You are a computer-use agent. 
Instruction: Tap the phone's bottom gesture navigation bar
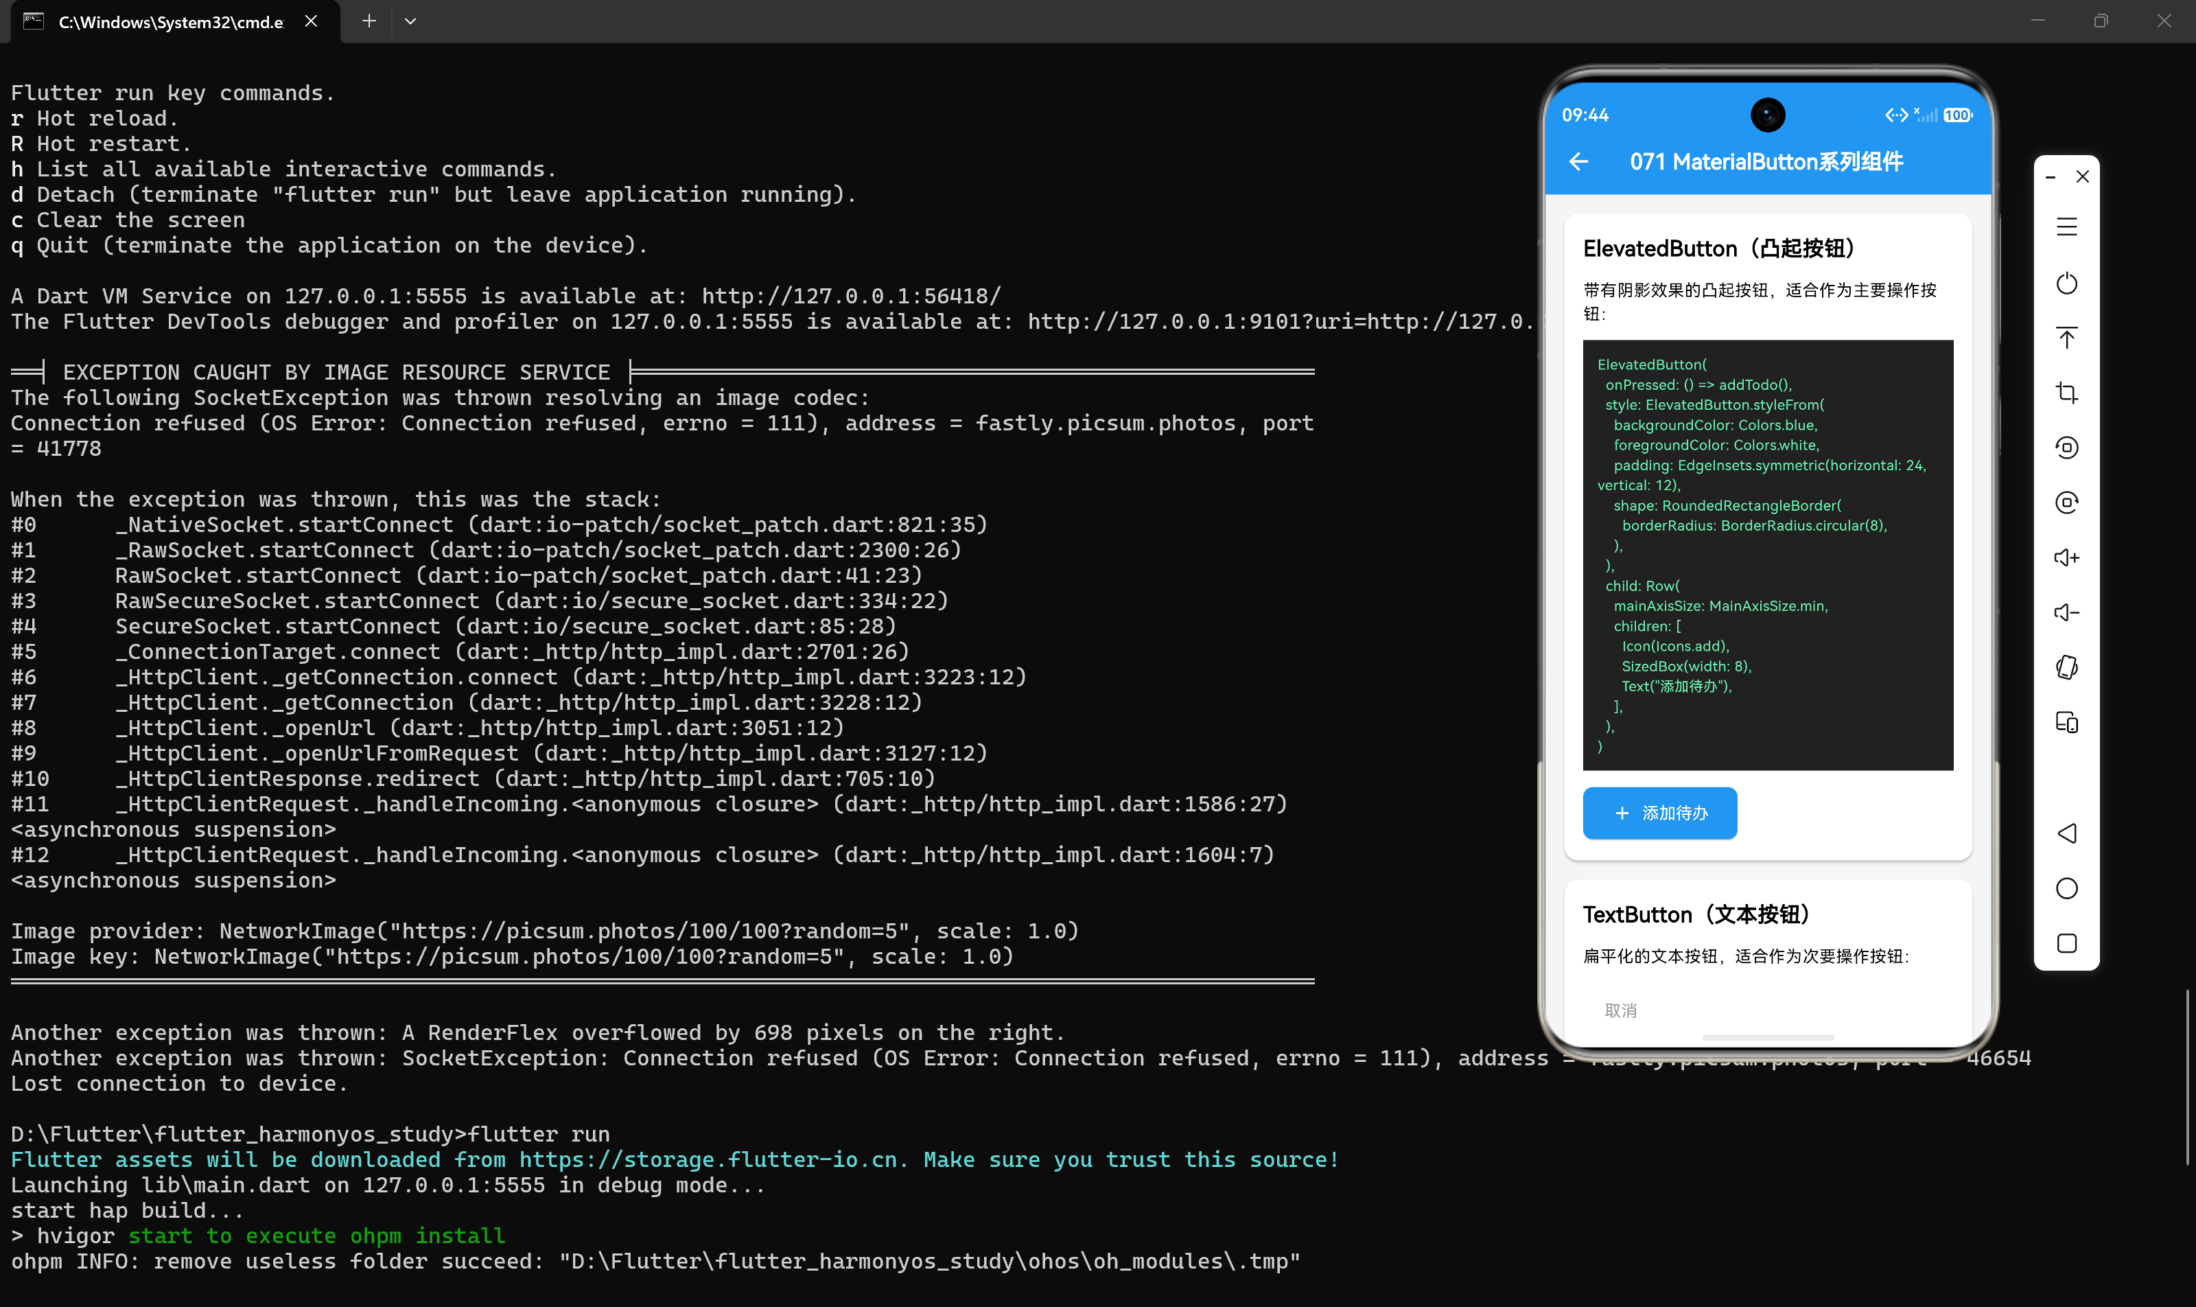(1768, 1037)
